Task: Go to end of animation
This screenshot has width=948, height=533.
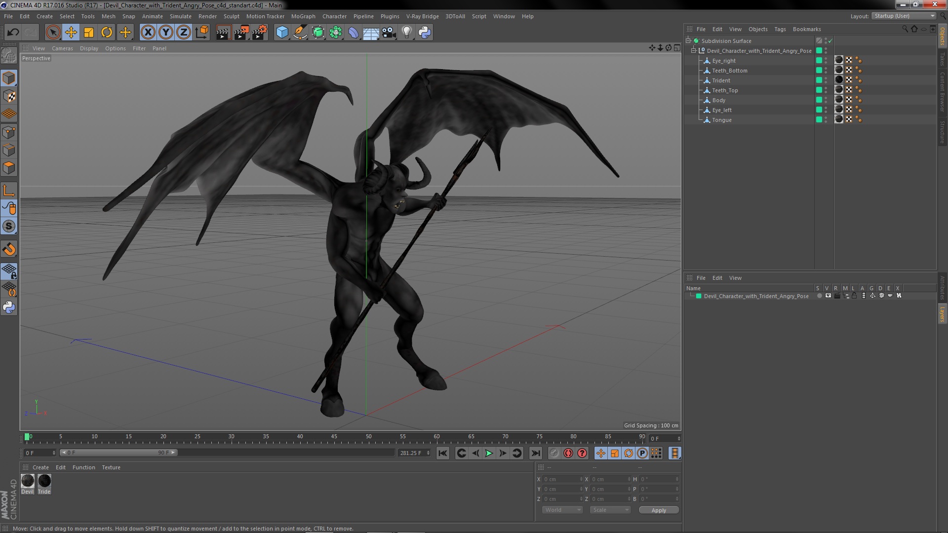Action: coord(536,453)
